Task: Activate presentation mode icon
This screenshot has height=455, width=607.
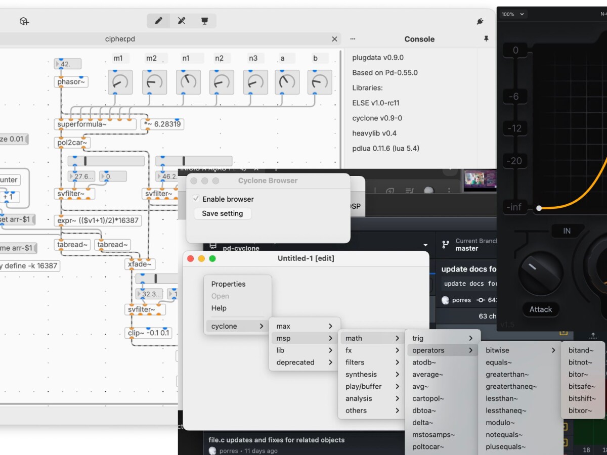Action: [204, 21]
